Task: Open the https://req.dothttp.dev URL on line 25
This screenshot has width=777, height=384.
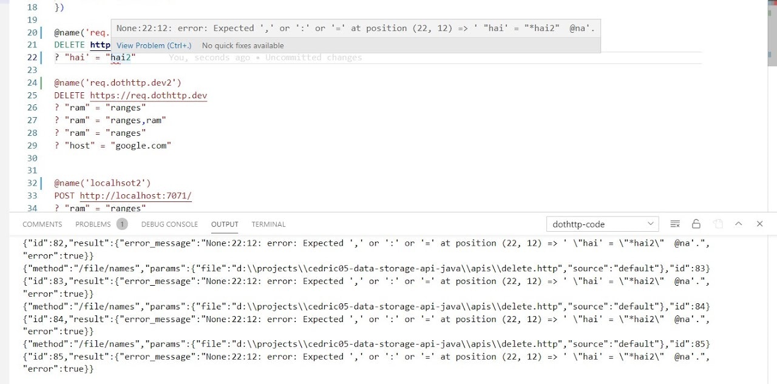Action: pos(149,95)
